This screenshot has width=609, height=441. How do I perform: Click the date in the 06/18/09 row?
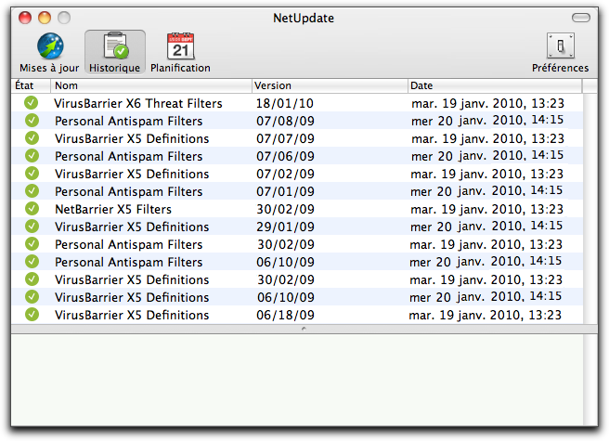click(x=486, y=315)
